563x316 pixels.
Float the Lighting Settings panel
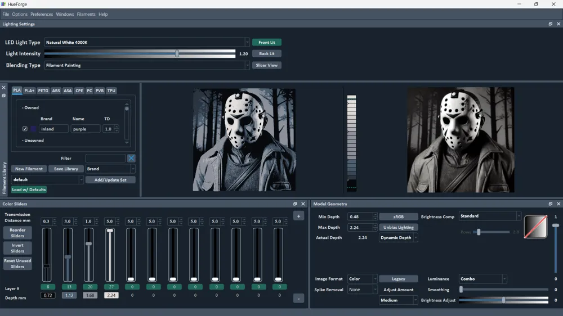pos(551,24)
